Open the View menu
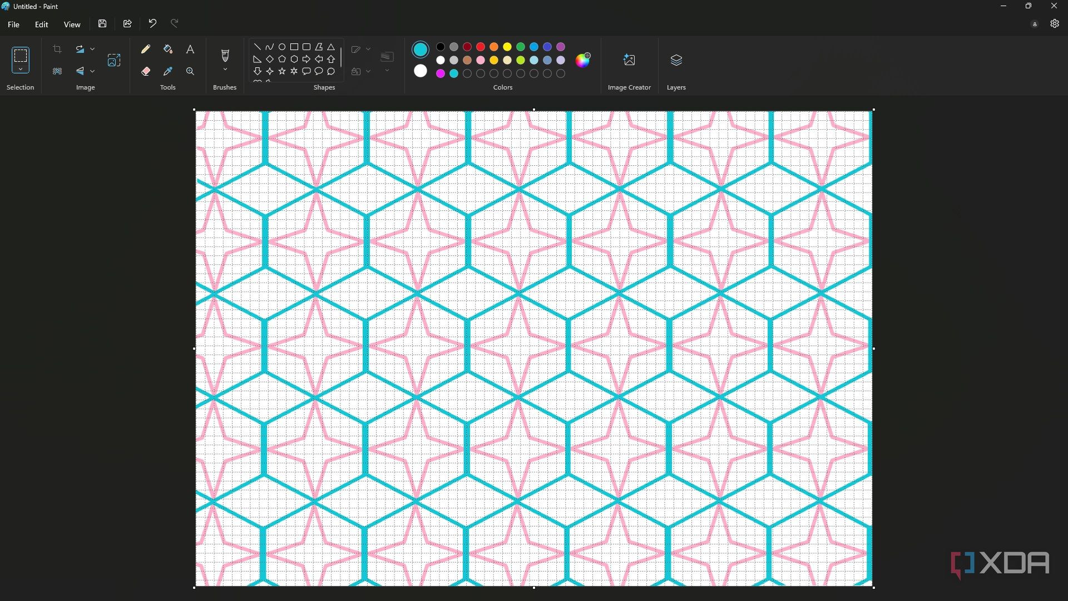This screenshot has width=1068, height=601. [x=72, y=24]
